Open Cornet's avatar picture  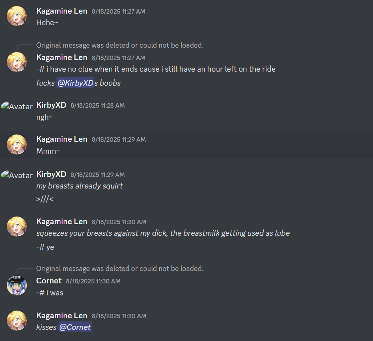pos(17,285)
